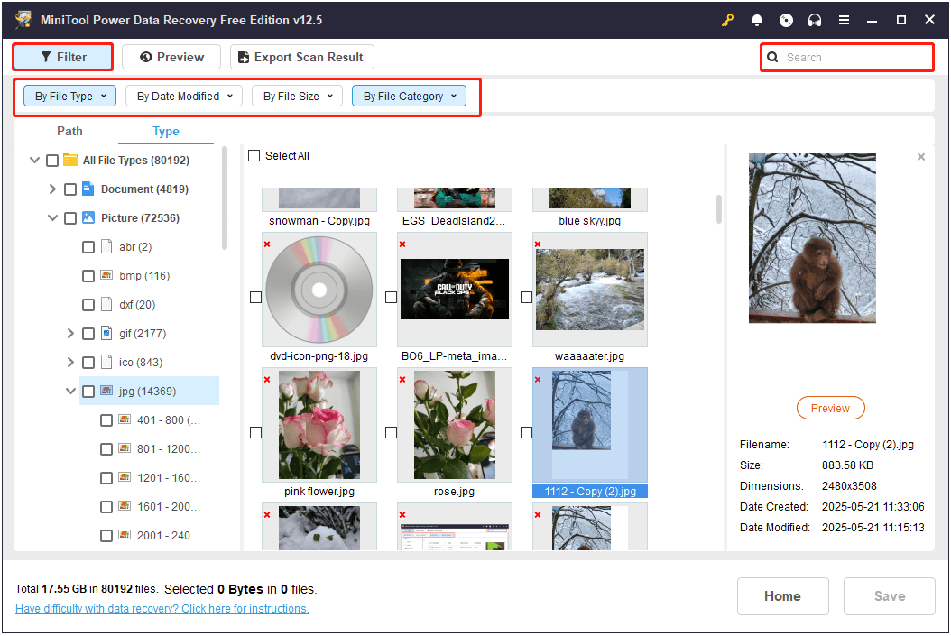
Task: Open the By Date Modified dropdown
Action: [184, 96]
